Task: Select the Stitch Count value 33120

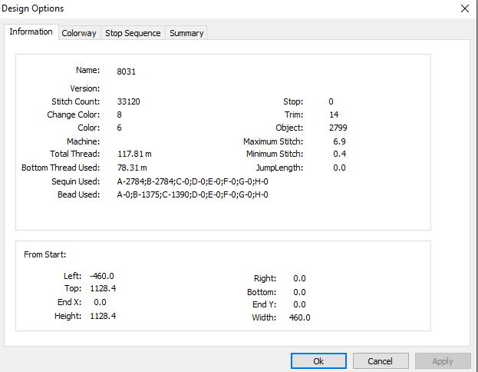Action: [x=128, y=101]
